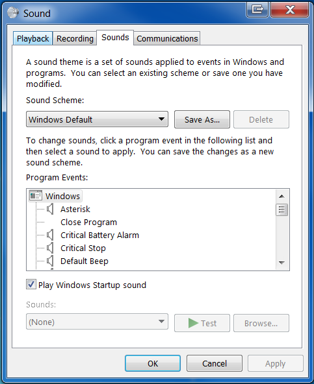Click the Program Events scrollbar thumb
This screenshot has height=384, width=314.
pyautogui.click(x=282, y=210)
